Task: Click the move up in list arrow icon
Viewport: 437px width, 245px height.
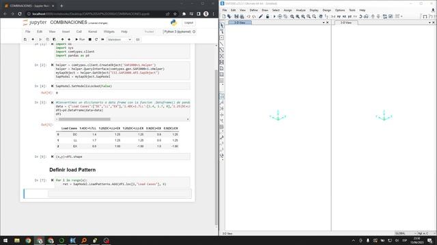Action: coord(373,16)
